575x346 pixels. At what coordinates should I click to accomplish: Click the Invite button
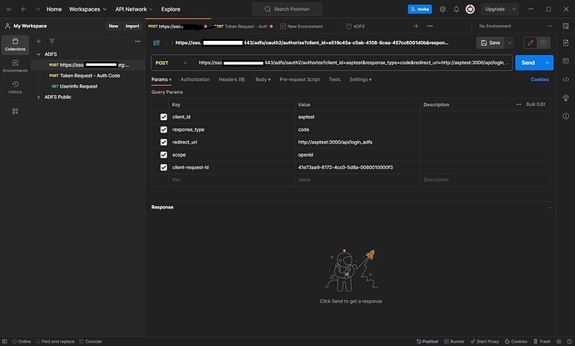[x=419, y=9]
